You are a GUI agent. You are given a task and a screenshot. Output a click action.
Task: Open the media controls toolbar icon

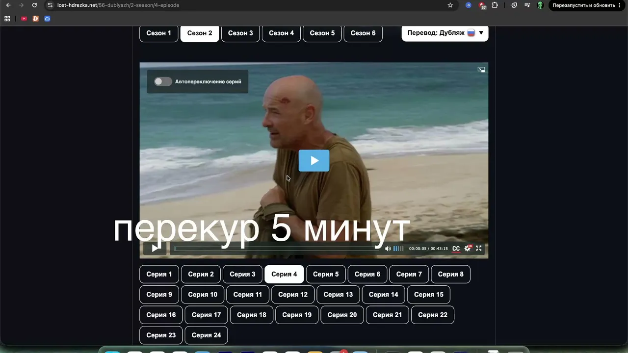(527, 5)
